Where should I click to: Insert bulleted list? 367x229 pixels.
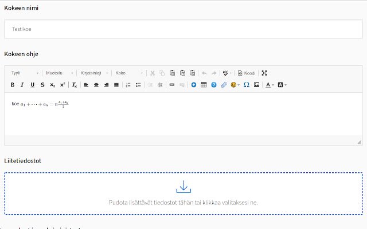pyautogui.click(x=138, y=85)
